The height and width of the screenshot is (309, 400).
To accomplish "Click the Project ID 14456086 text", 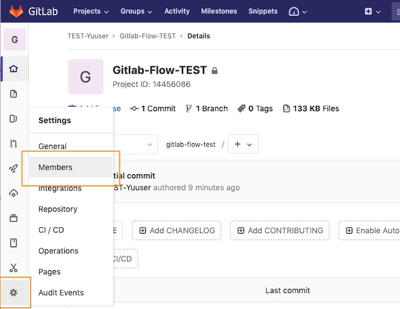I will click(x=152, y=84).
